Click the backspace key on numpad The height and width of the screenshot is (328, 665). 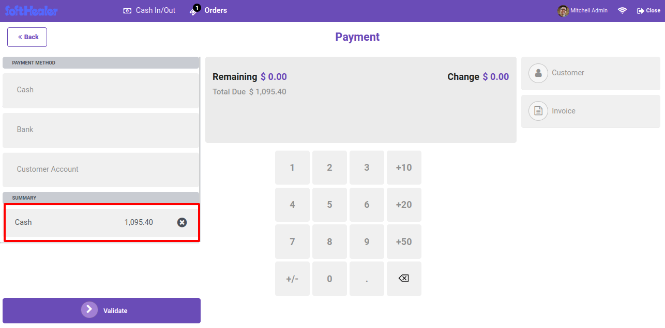[x=404, y=278]
